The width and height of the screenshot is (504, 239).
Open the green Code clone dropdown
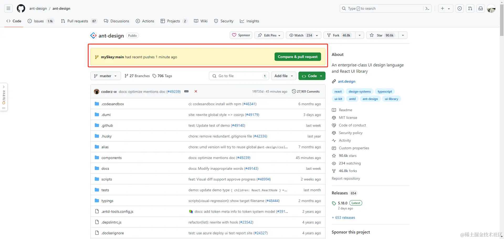tap(312, 76)
